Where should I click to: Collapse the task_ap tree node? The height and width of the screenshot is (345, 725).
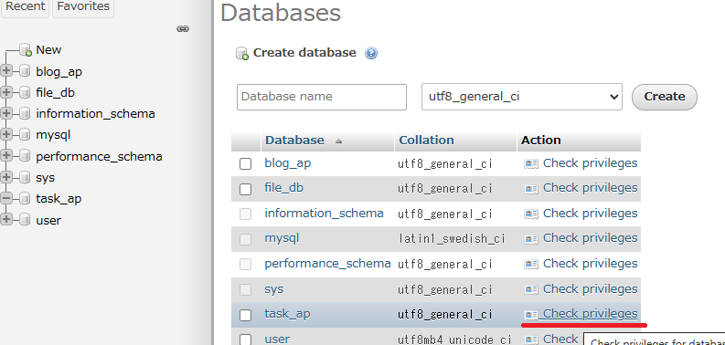[x=6, y=198]
